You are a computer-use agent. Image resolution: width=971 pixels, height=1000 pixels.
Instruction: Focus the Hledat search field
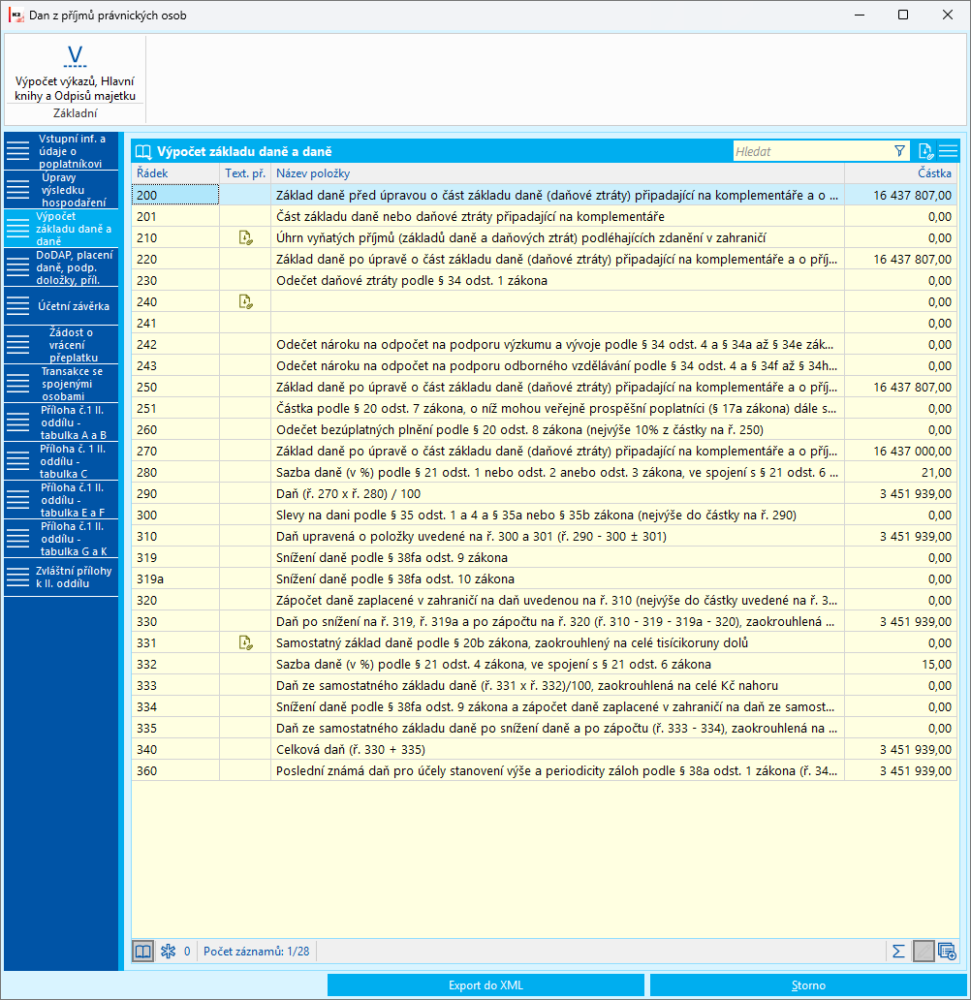[812, 151]
